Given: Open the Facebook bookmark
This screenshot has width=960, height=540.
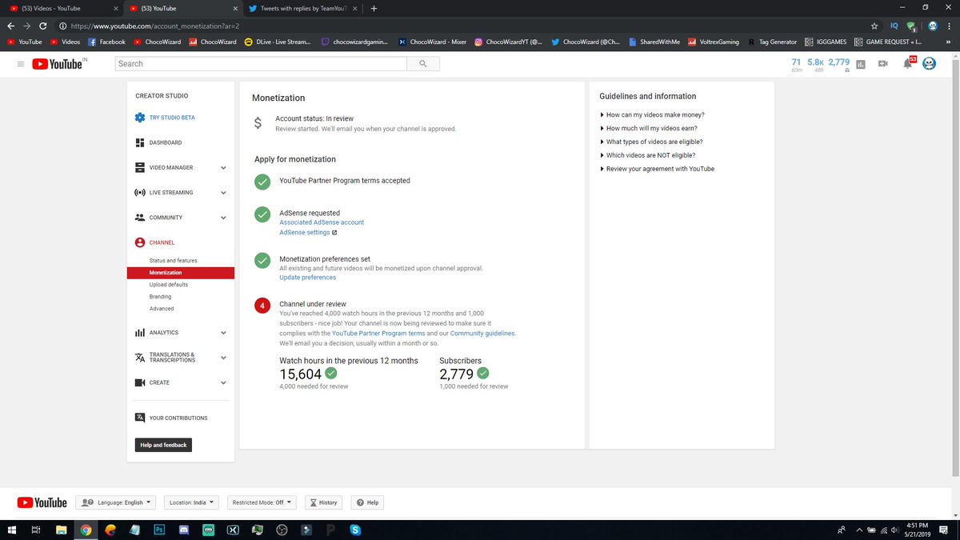Looking at the screenshot, I should point(106,42).
